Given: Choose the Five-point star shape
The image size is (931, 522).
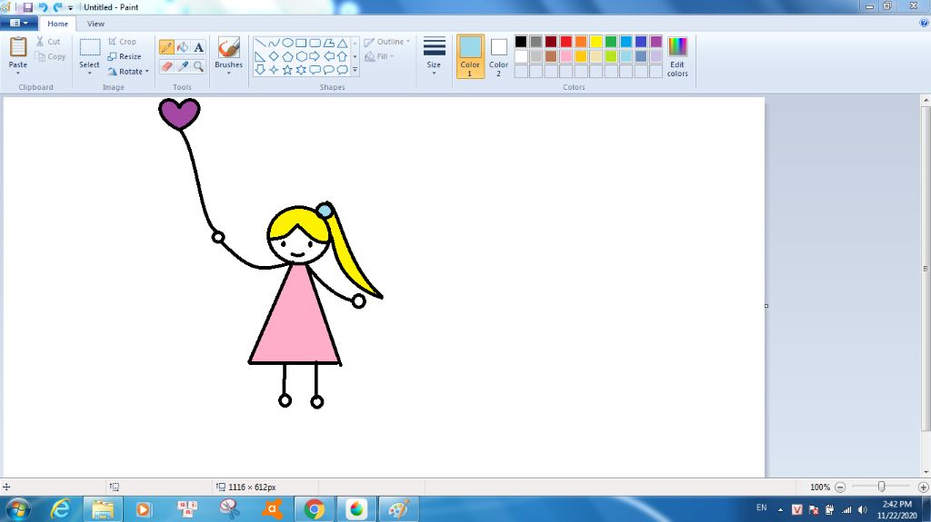Looking at the screenshot, I should (287, 70).
